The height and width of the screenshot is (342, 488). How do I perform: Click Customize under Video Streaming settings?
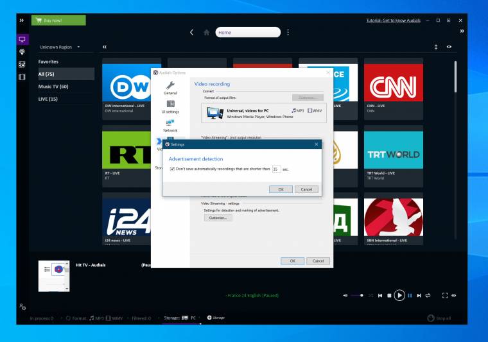point(218,218)
